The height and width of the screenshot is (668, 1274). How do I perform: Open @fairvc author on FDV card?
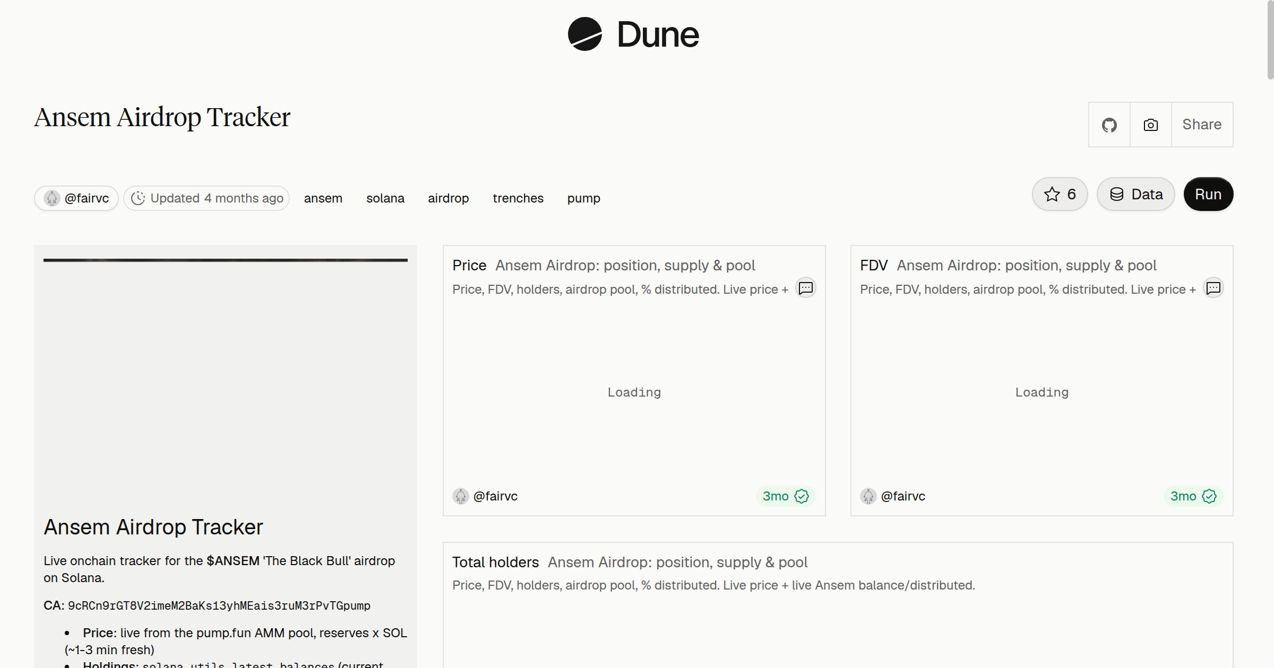(893, 496)
